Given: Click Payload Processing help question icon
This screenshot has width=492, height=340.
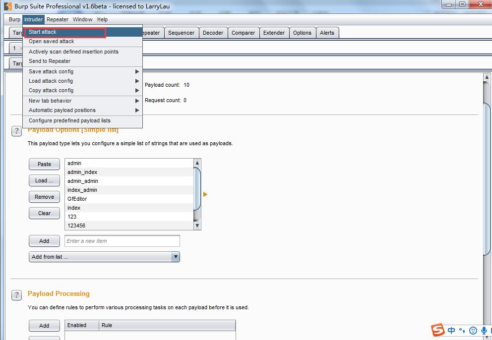Looking at the screenshot, I should click(17, 295).
